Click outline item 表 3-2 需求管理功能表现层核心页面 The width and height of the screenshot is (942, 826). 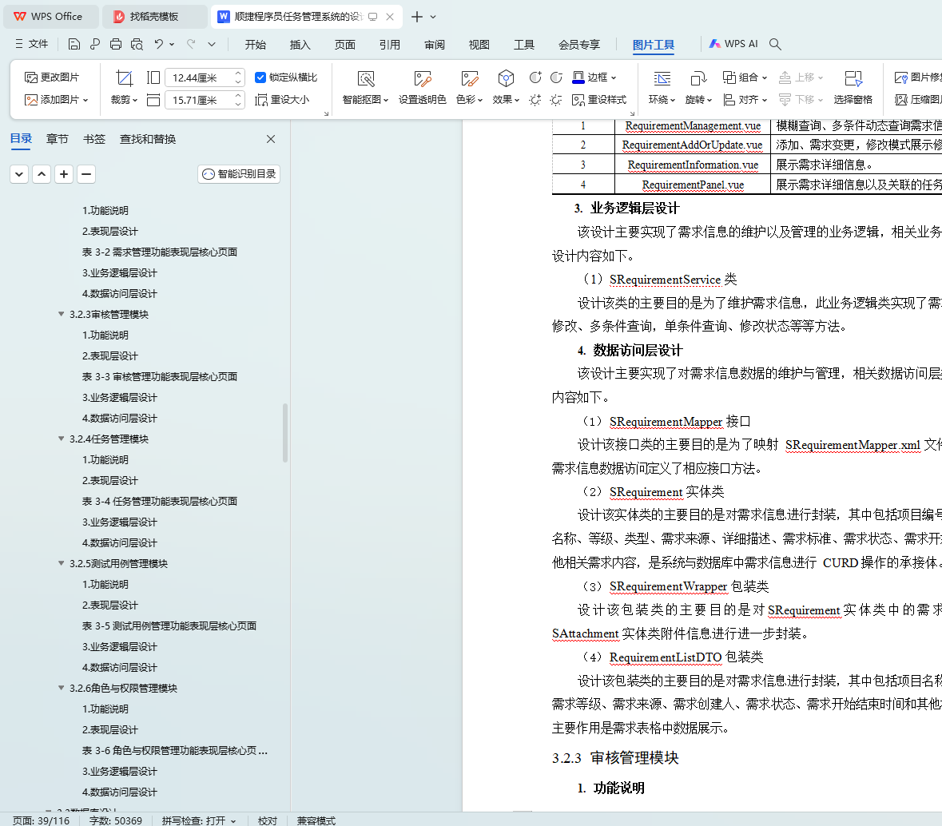click(x=160, y=252)
